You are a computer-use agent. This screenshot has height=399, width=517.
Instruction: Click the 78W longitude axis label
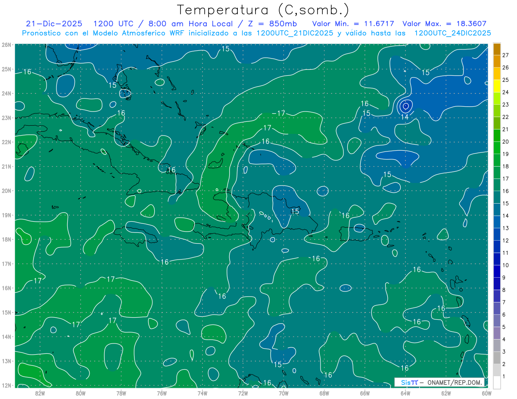point(121,393)
